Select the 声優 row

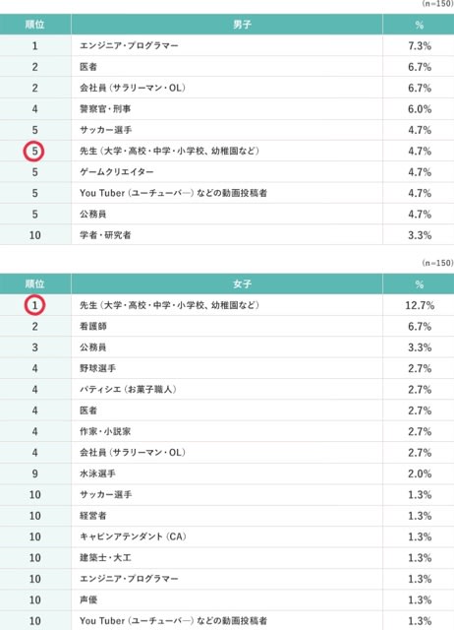227,599
